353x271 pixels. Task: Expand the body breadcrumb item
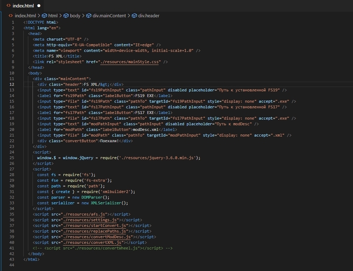(75, 16)
